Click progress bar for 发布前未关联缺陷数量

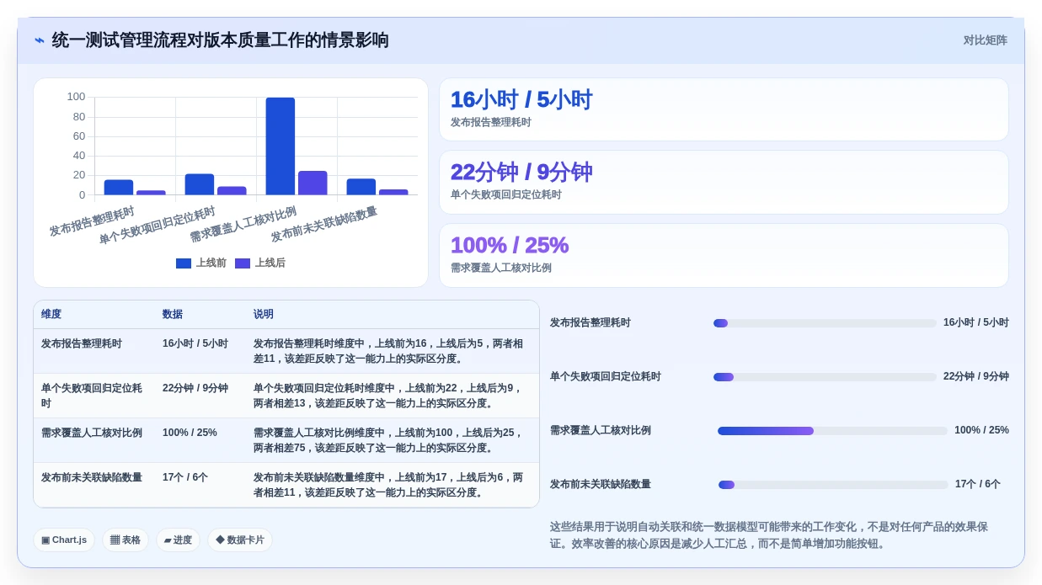[833, 485]
